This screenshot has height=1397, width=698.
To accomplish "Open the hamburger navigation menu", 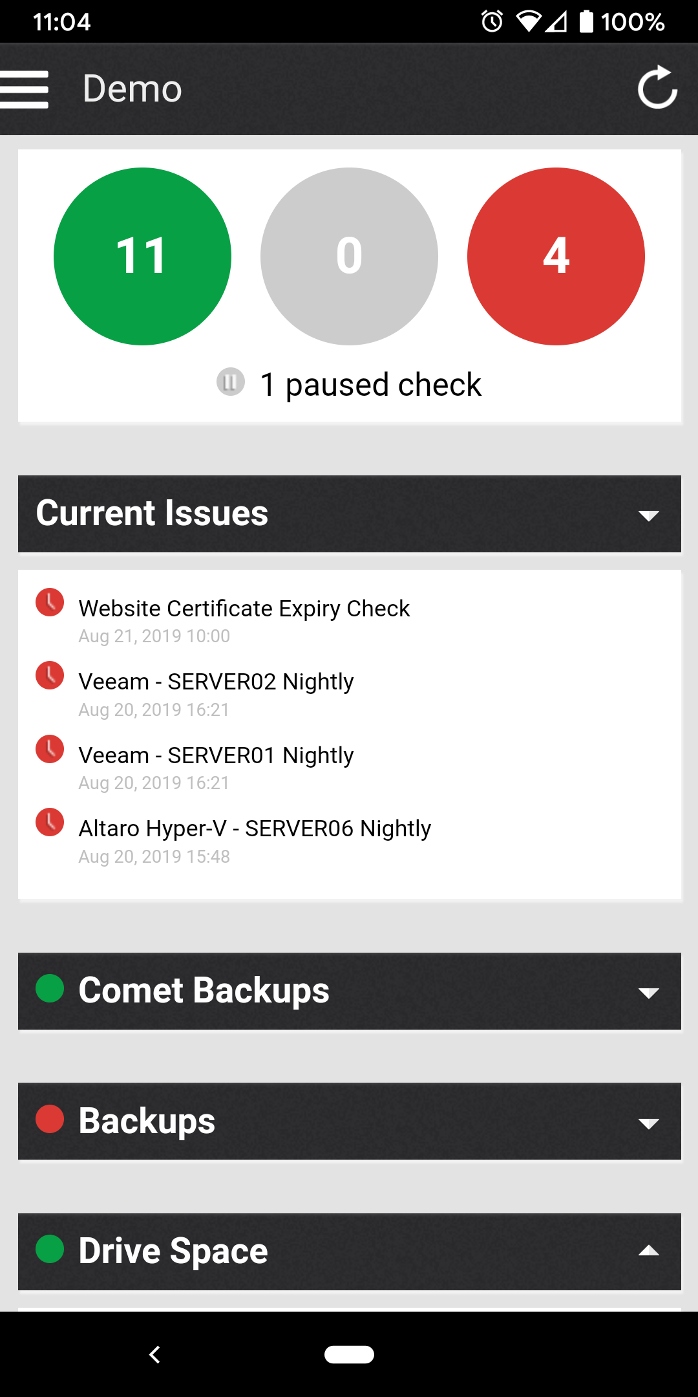I will coord(25,89).
